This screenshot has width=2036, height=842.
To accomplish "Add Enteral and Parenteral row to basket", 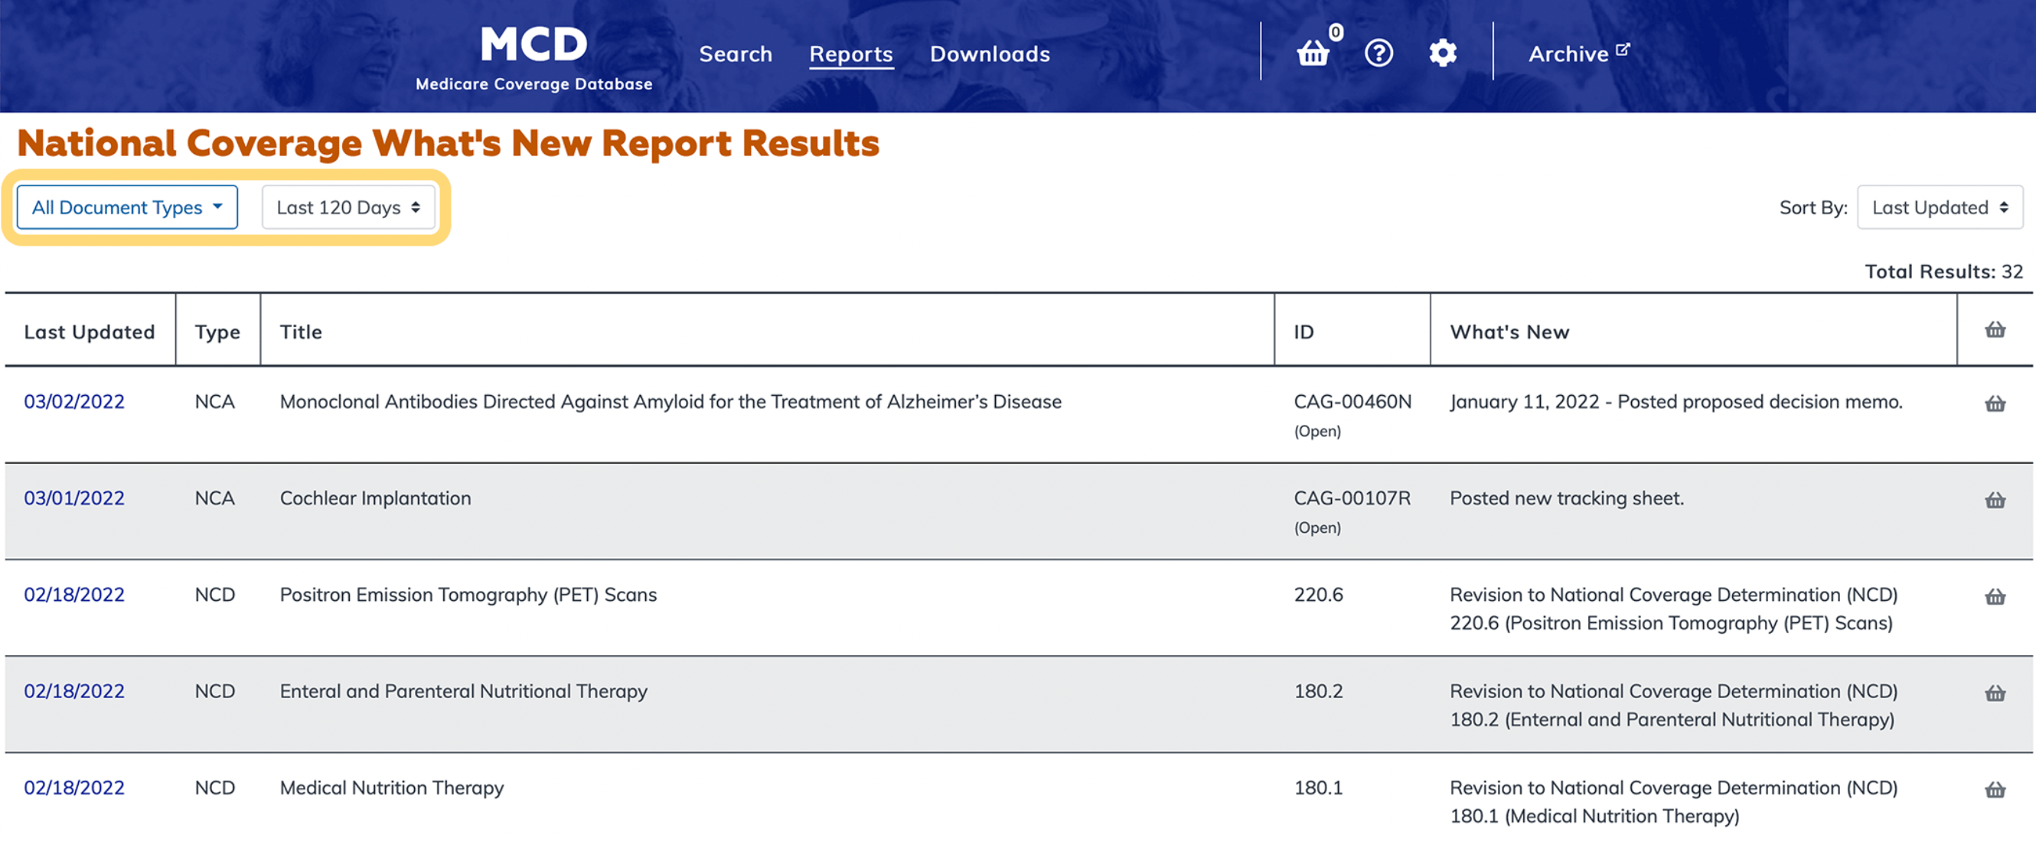I will (x=1995, y=694).
